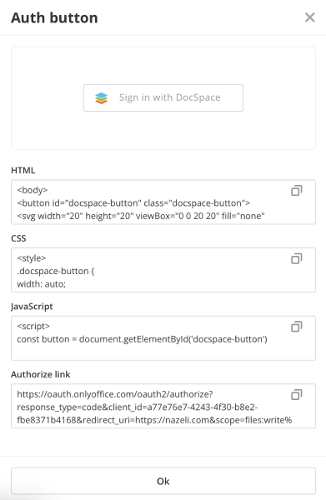Confirm with the Ok button
Viewport: 326px width, 500px height.
(x=163, y=481)
